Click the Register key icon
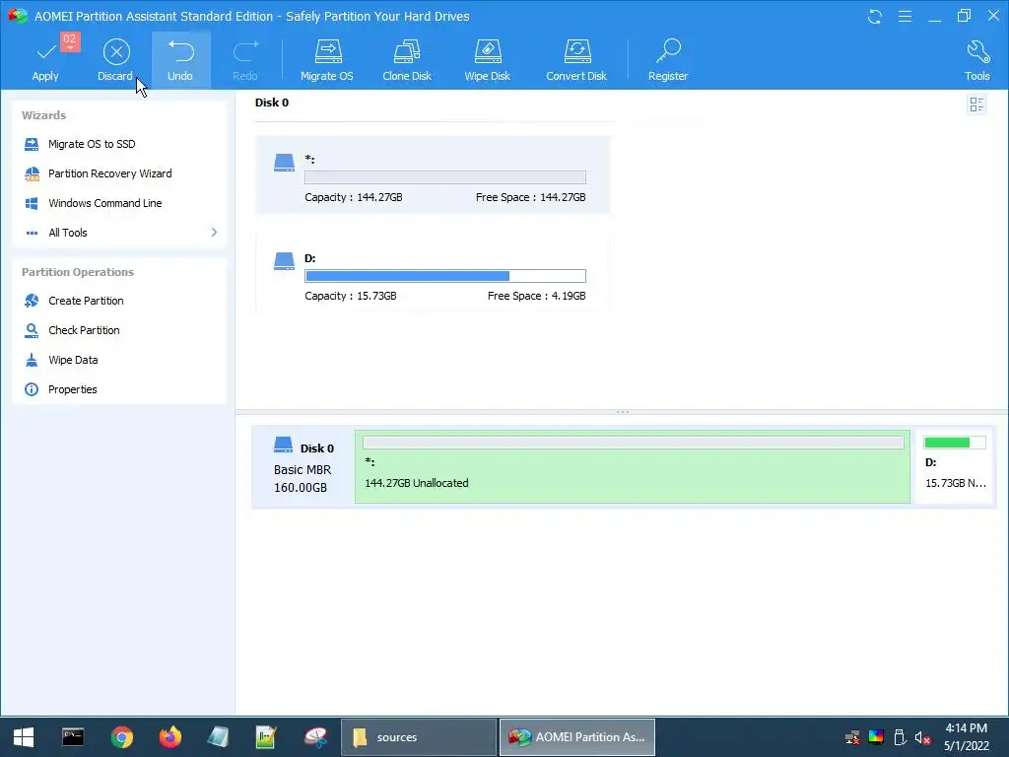Viewport: 1009px width, 757px height. pyautogui.click(x=669, y=51)
